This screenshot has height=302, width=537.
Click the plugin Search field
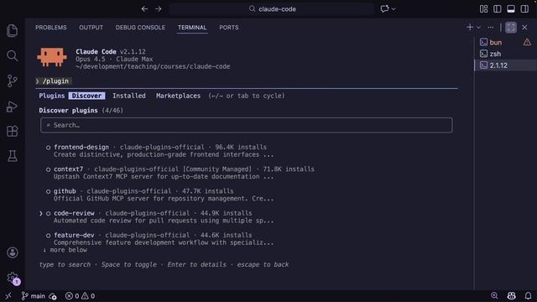[x=246, y=125]
